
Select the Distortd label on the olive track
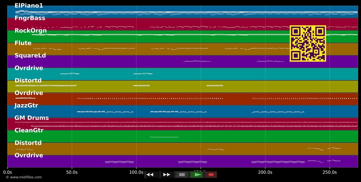point(28,80)
